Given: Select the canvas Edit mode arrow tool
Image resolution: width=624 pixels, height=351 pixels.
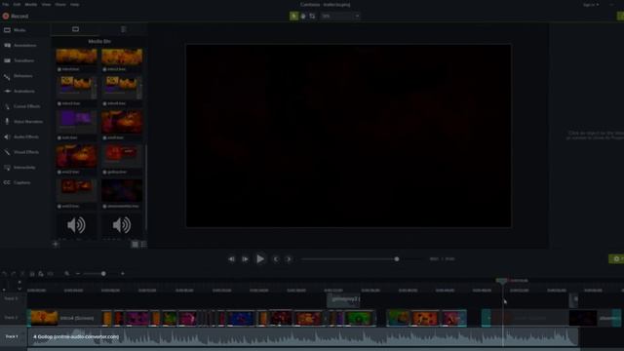Looking at the screenshot, I should tap(293, 16).
